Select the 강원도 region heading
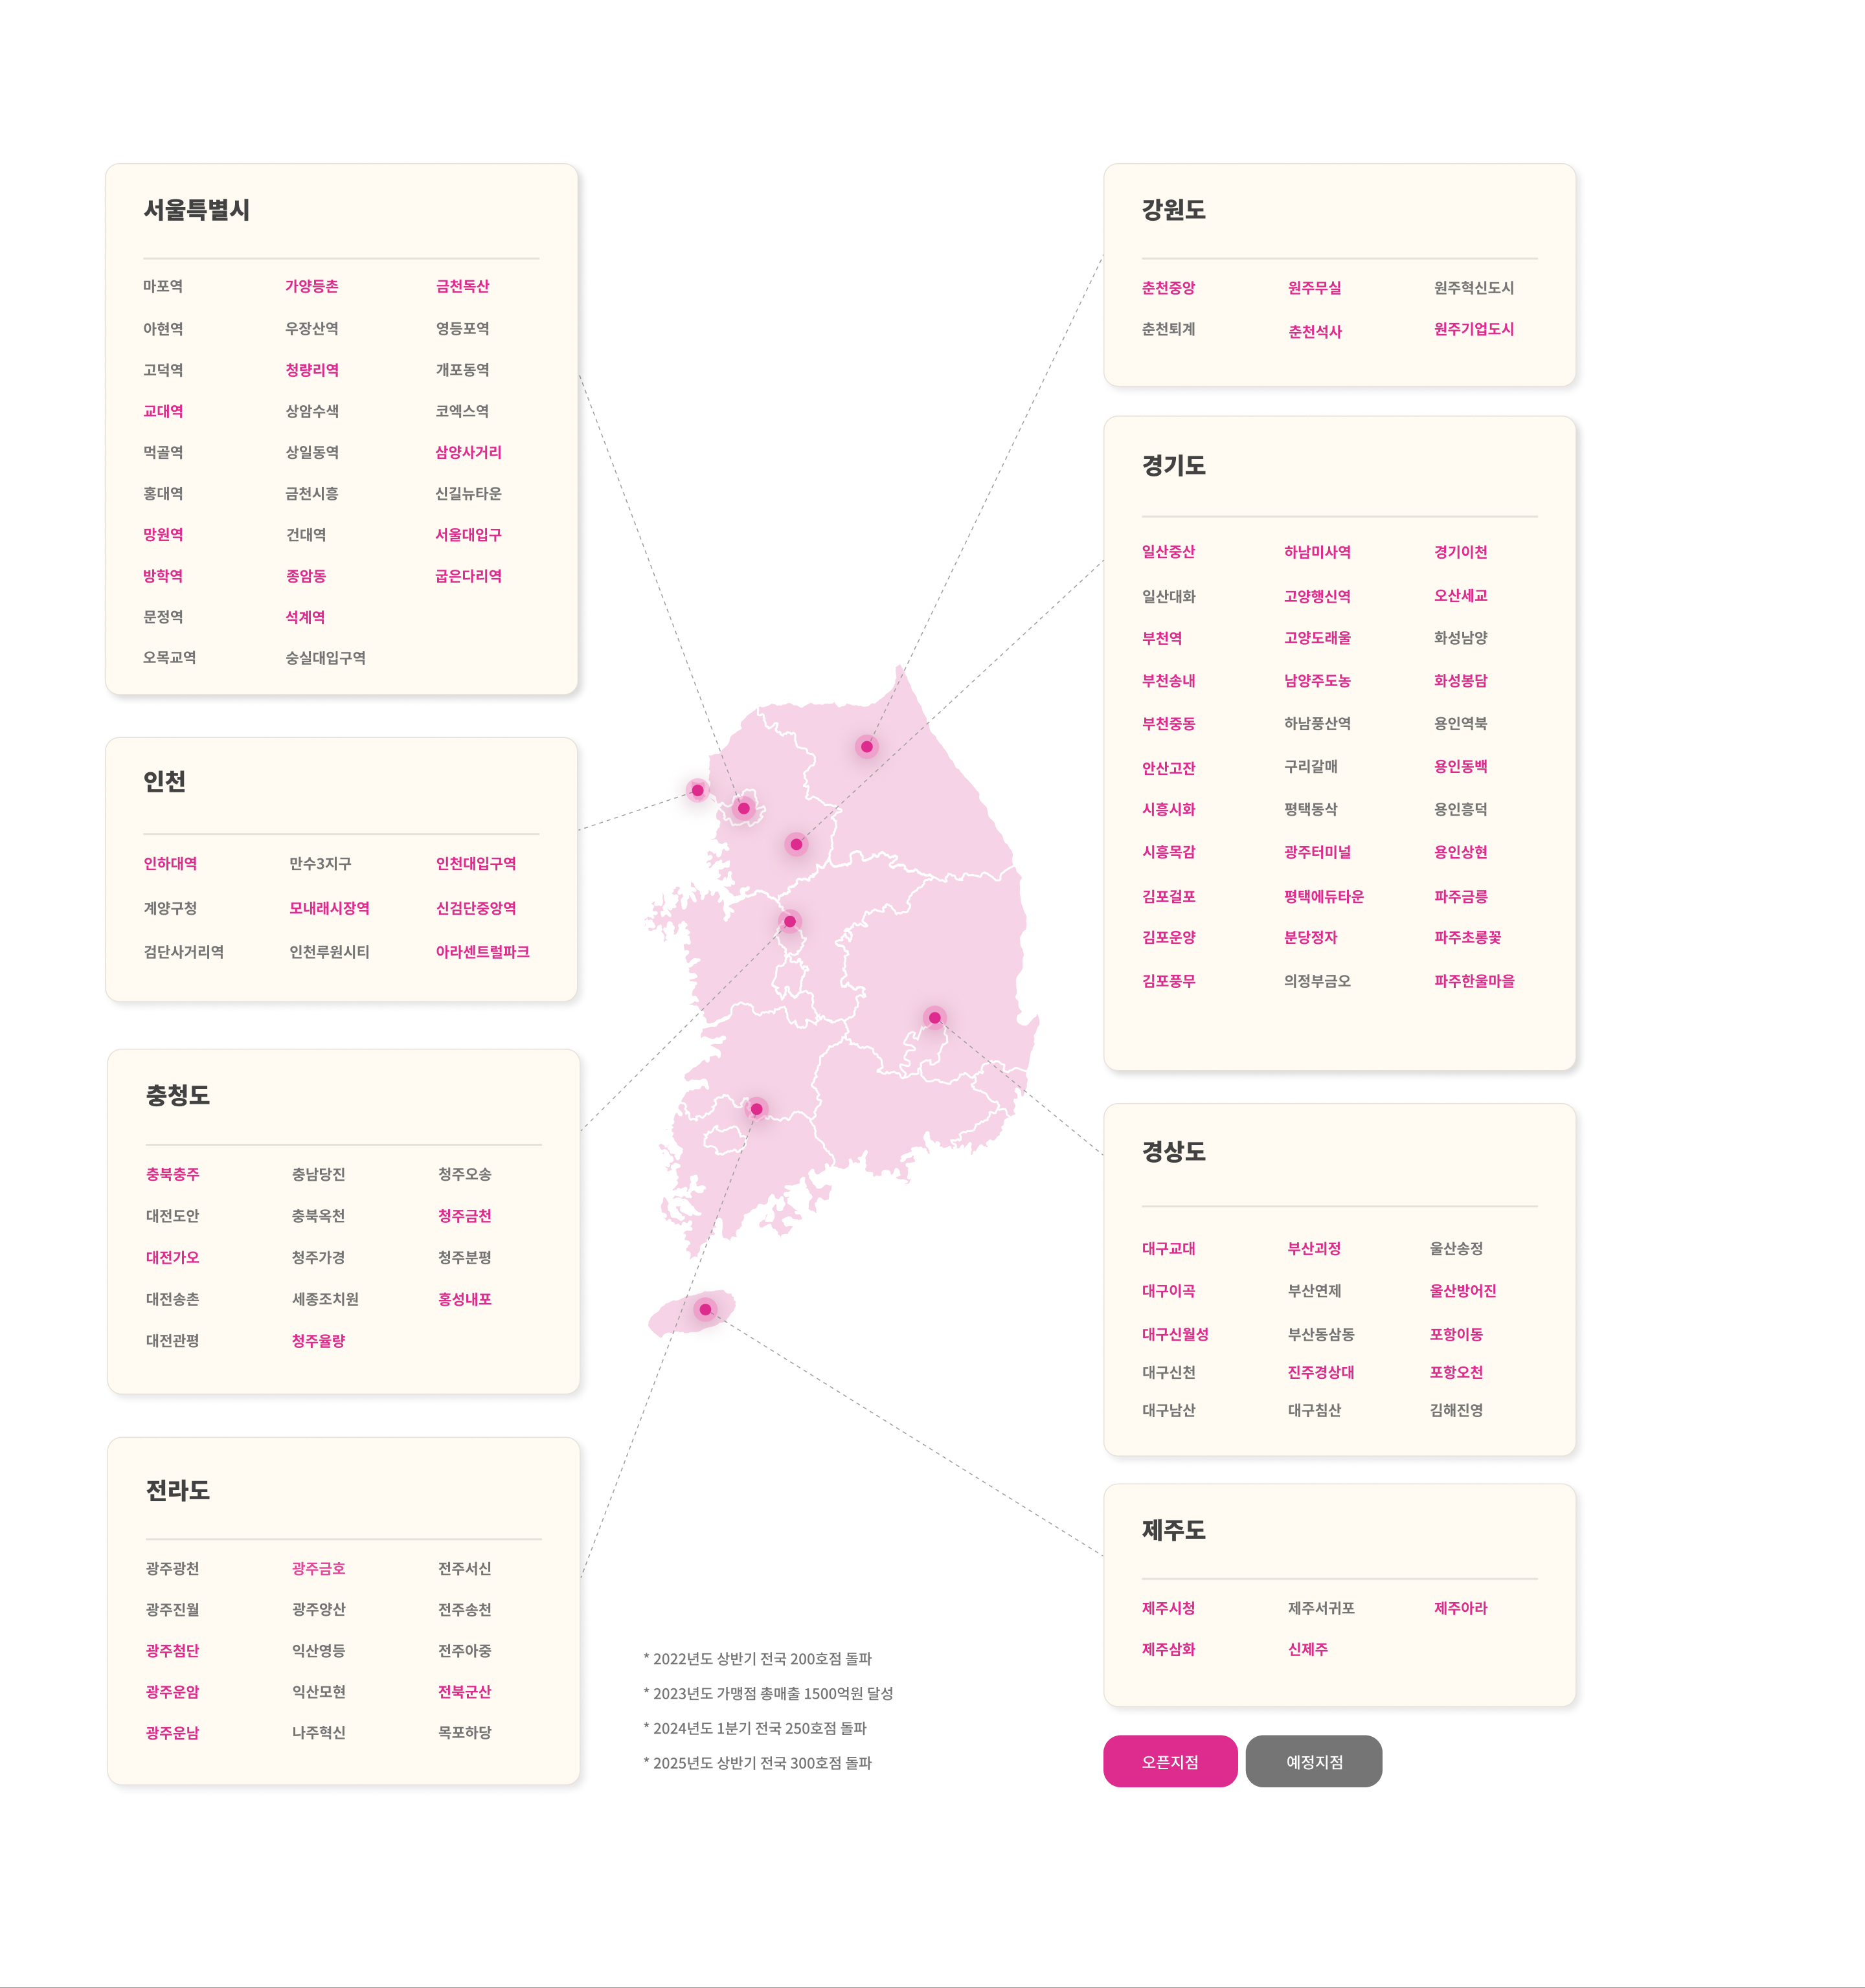 1173,210
